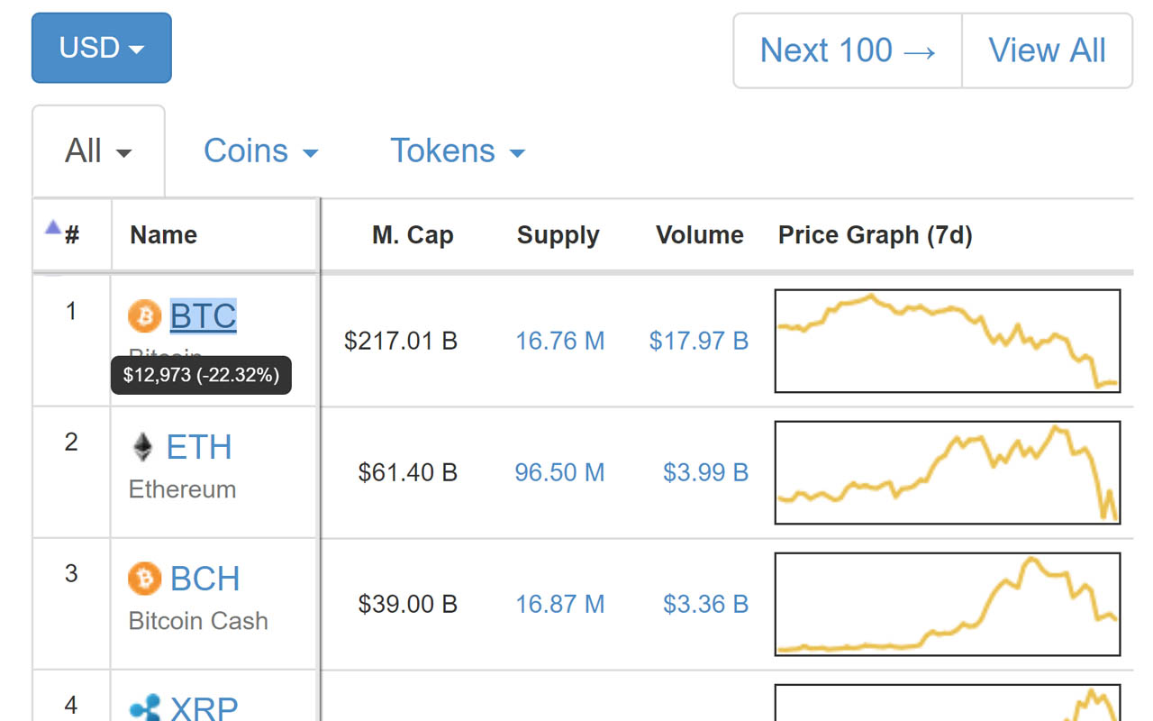Open the Coins filter dropdown
1153x721 pixels.
(x=260, y=151)
